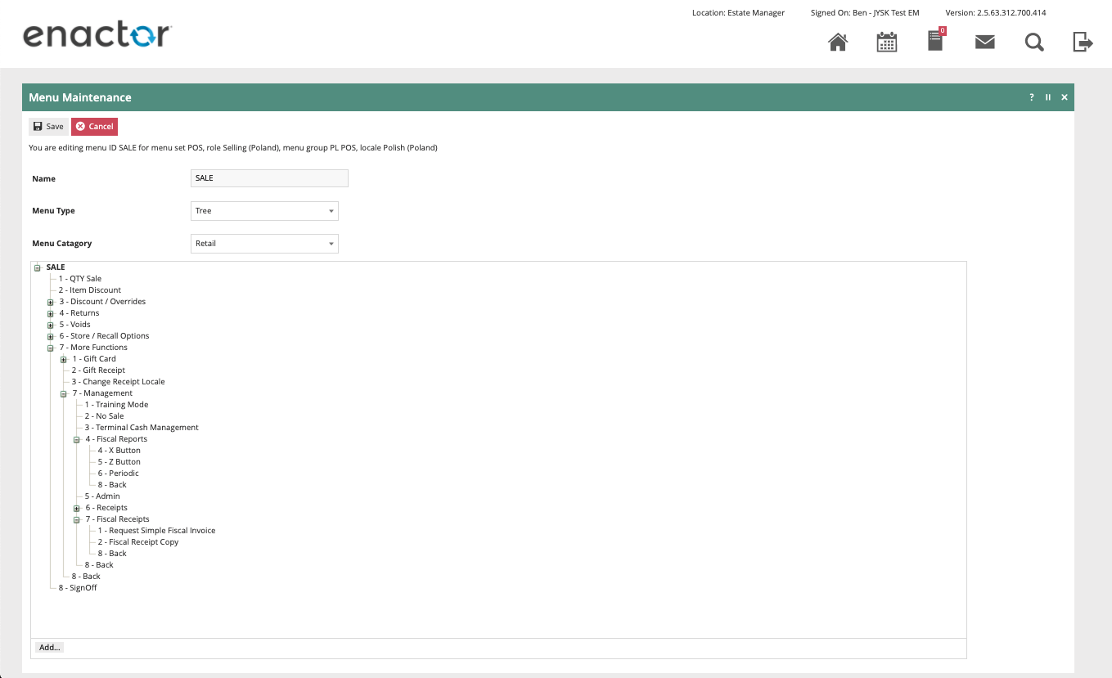Click the pause icon in panel header

[x=1048, y=97]
